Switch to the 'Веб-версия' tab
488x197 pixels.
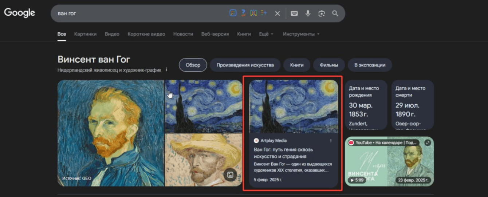(215, 34)
